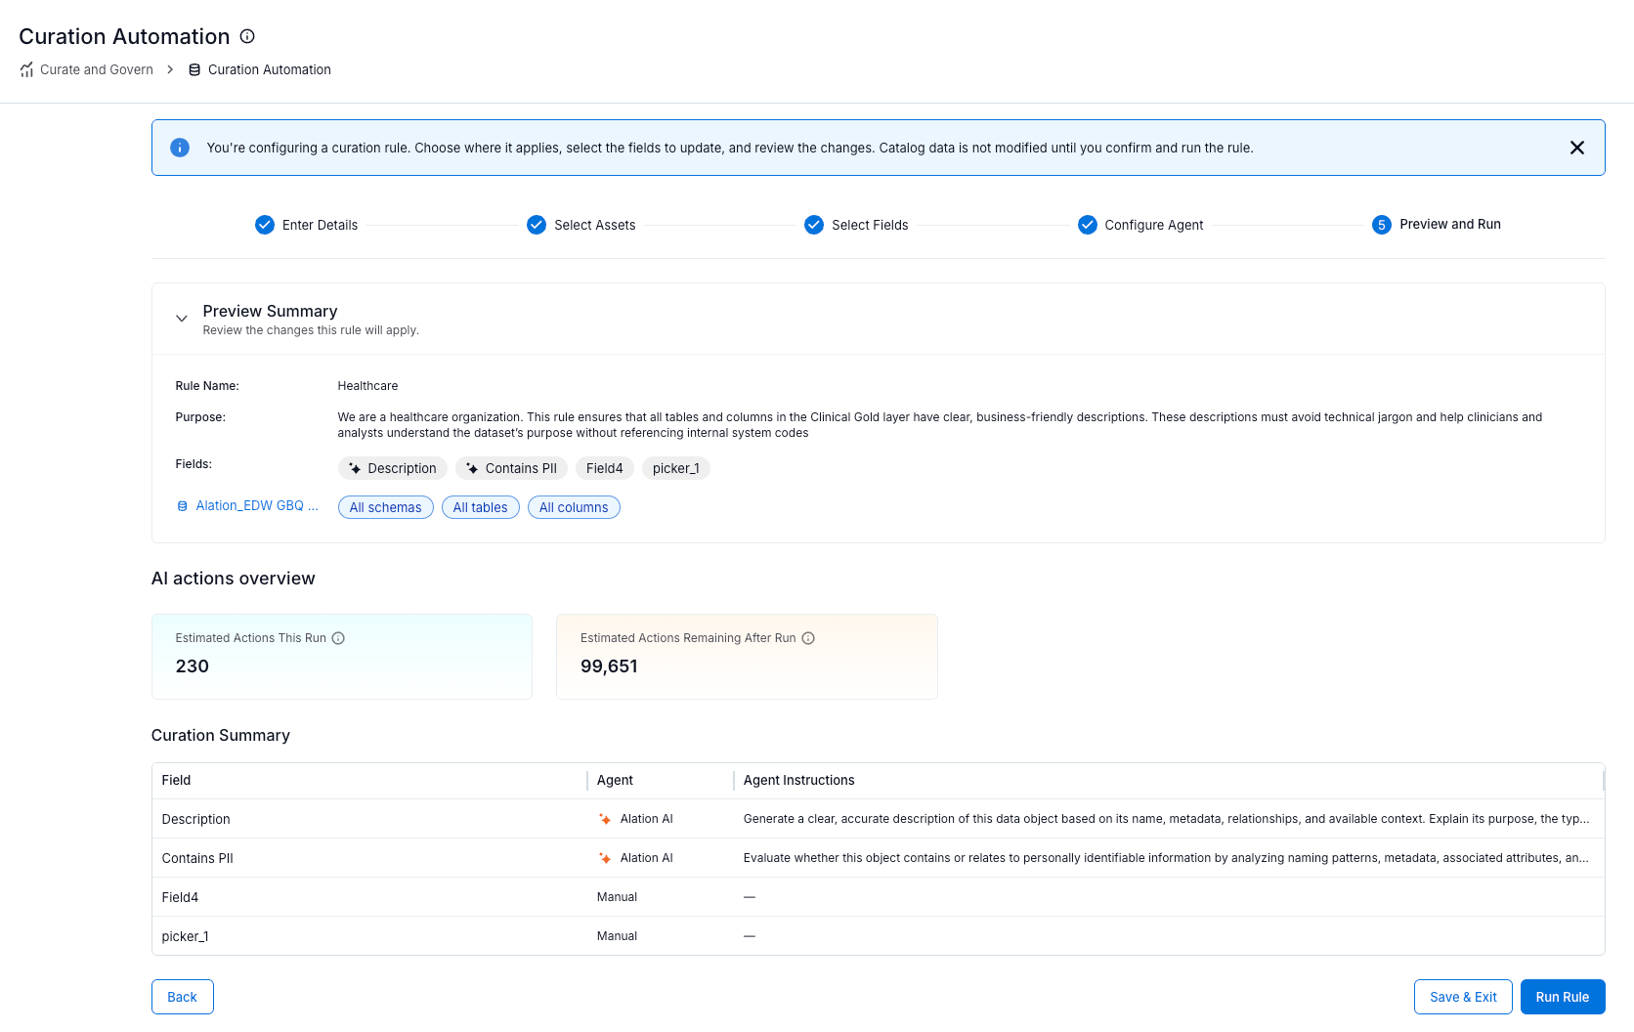
Task: Click the All schemas chip
Action: tap(385, 507)
